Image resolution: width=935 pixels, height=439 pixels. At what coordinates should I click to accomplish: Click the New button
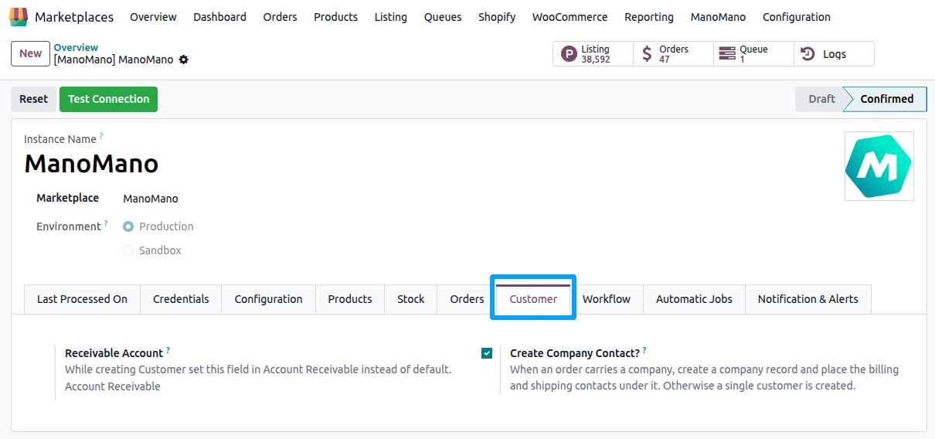pos(31,53)
